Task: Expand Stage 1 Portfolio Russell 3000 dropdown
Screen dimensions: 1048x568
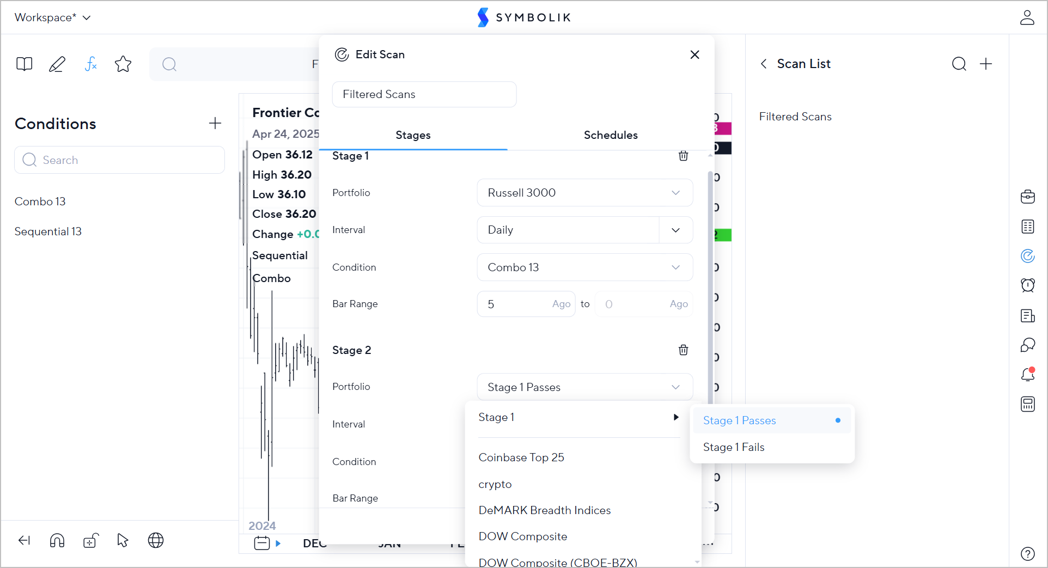Action: [585, 193]
